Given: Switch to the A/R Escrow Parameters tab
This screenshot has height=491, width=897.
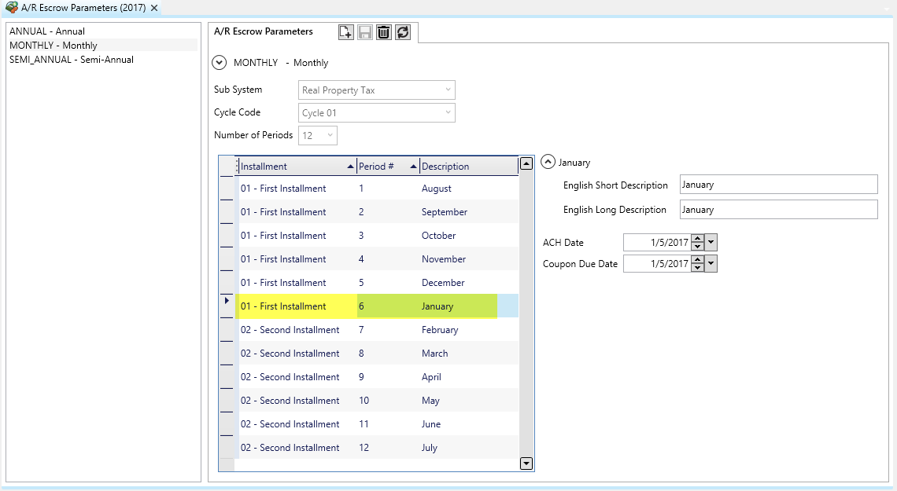Looking at the screenshot, I should click(264, 32).
